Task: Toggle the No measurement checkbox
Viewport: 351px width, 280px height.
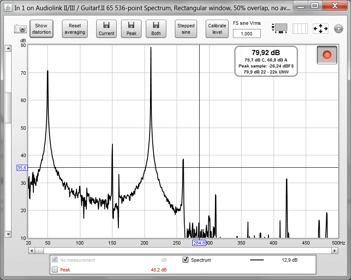Action: click(55, 260)
